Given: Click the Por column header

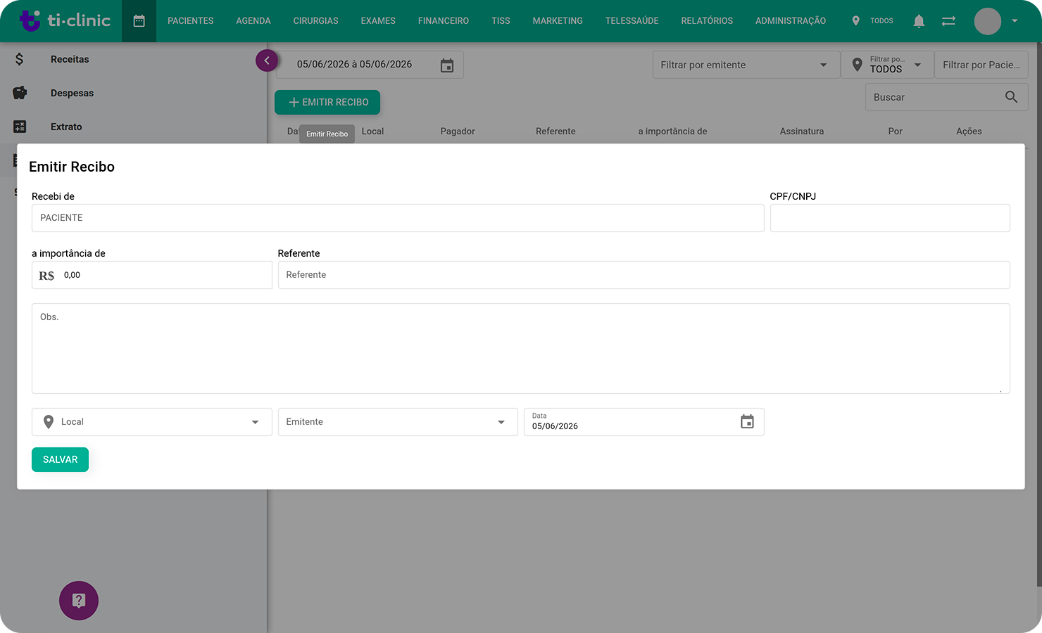Looking at the screenshot, I should pos(895,132).
